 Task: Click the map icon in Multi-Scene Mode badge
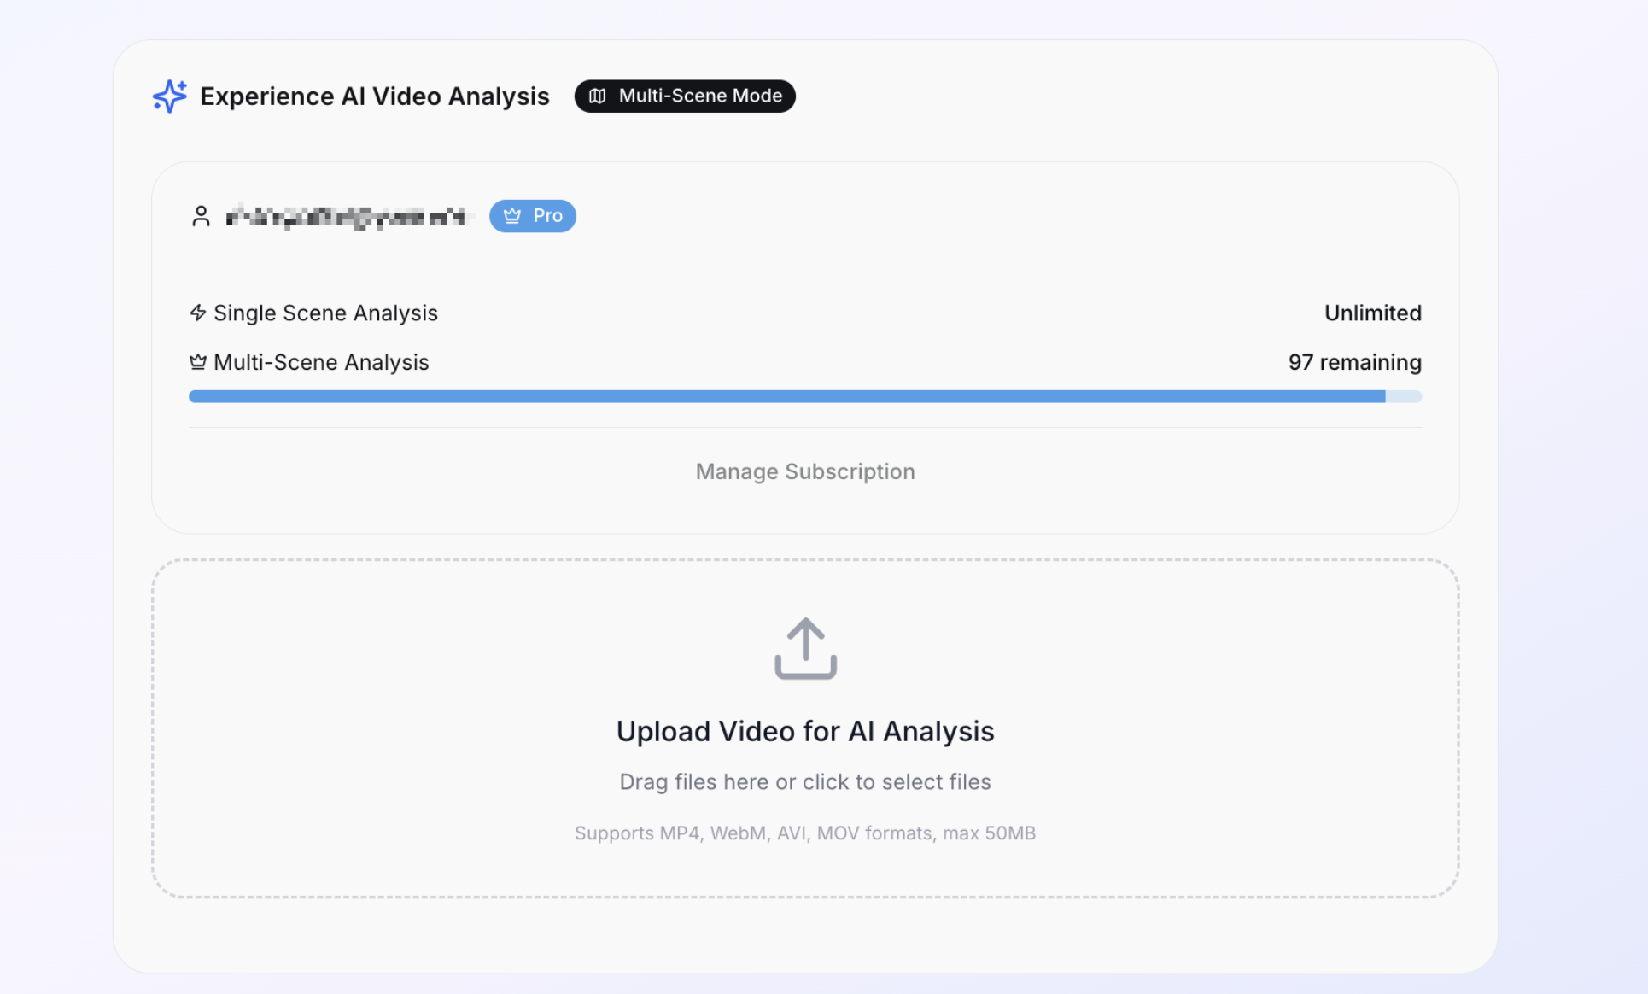598,96
